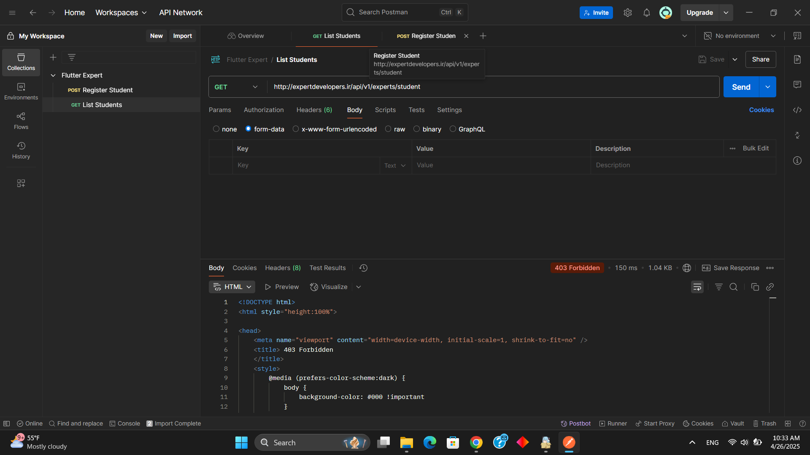810x455 pixels.
Task: Click the Invite button
Action: tap(596, 13)
